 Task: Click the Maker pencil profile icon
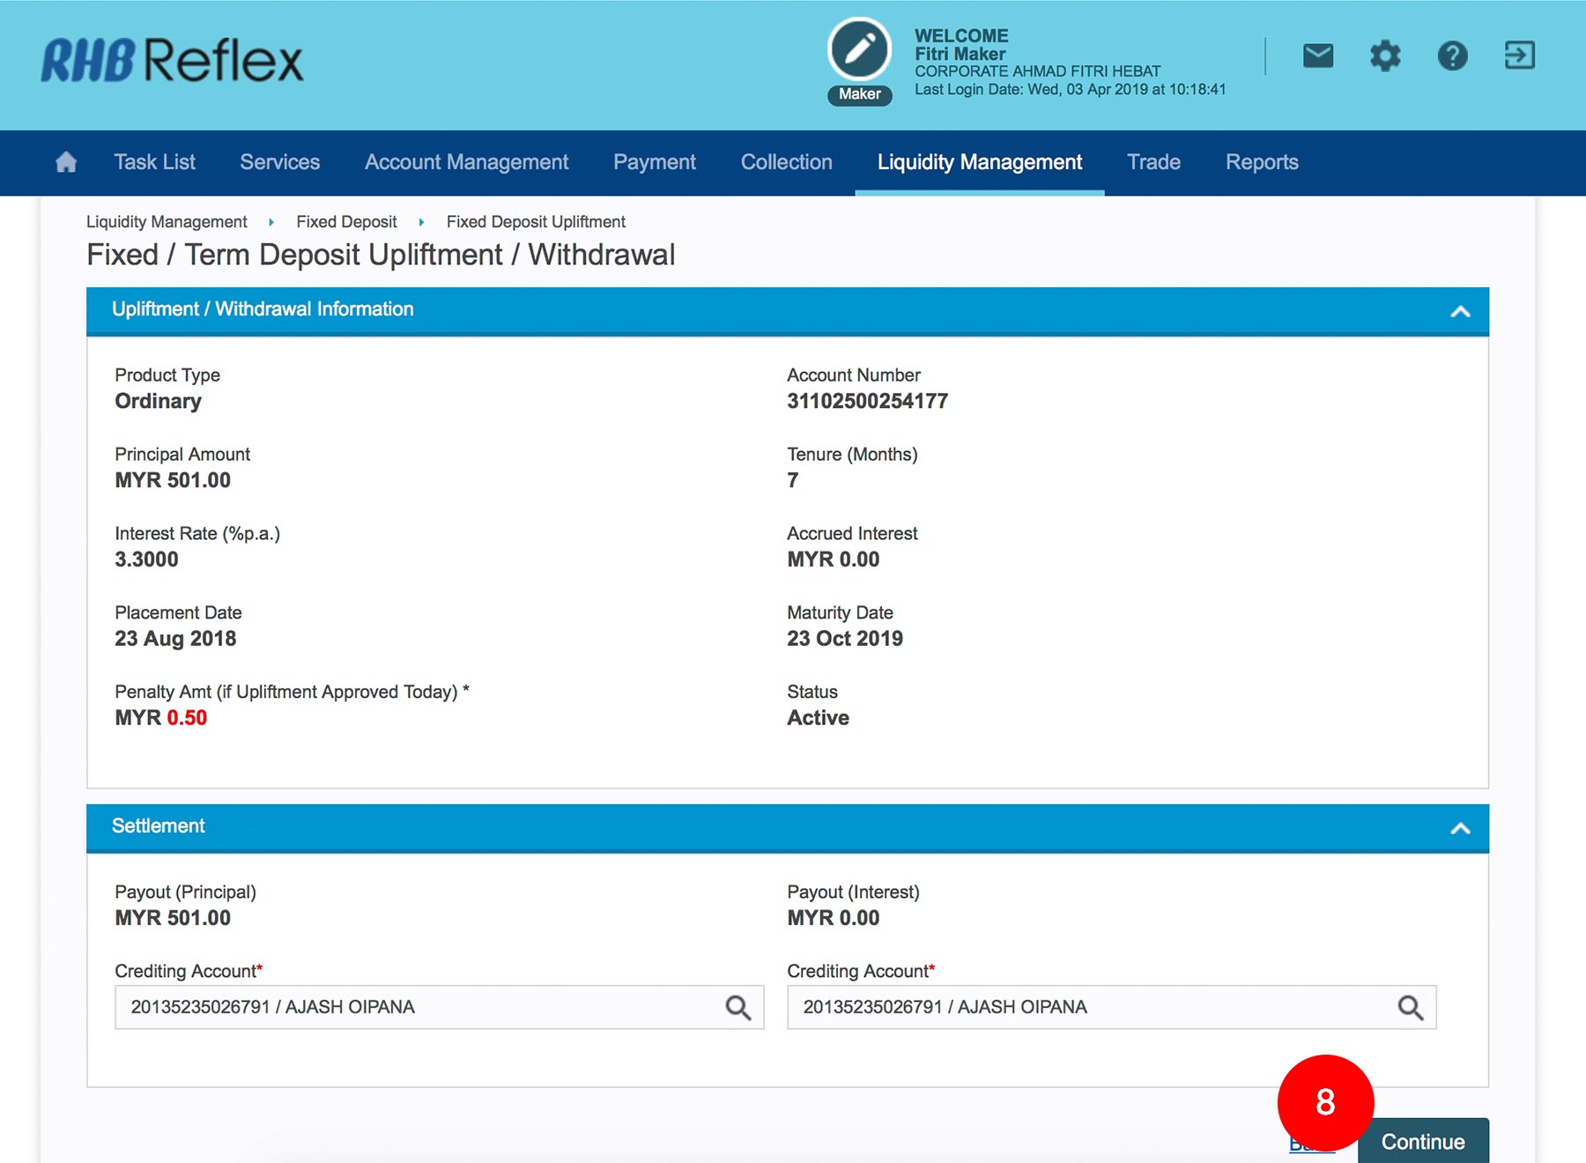[859, 50]
